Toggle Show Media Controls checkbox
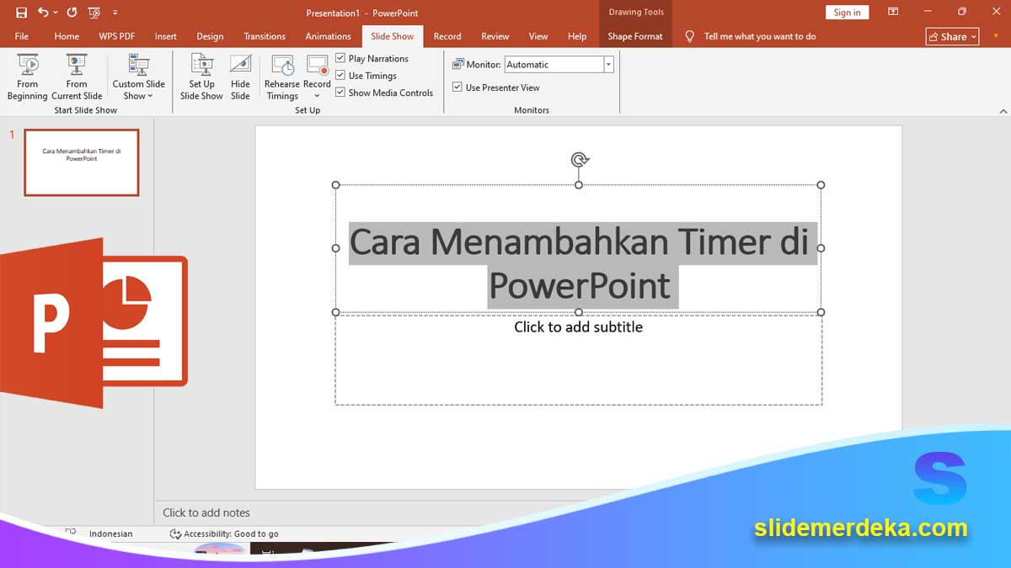Viewport: 1011px width, 568px height. coord(340,93)
